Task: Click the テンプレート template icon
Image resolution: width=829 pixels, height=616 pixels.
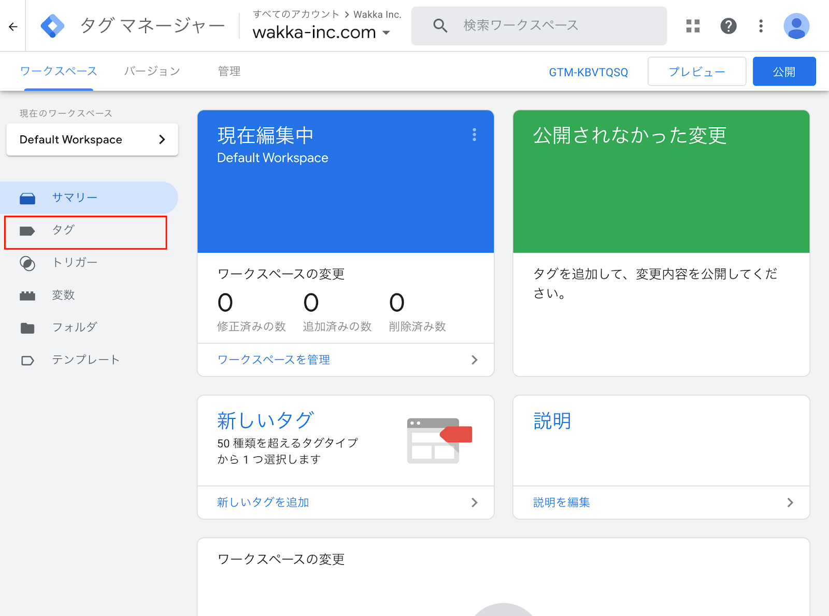Action: [27, 360]
